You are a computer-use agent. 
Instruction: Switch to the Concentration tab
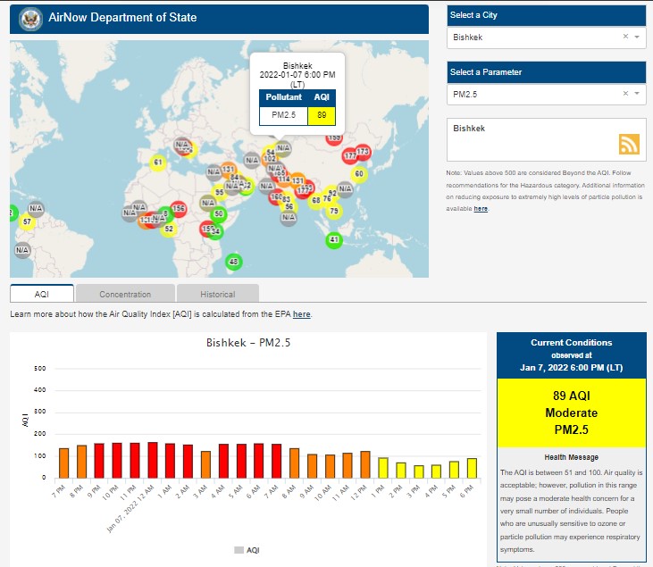coord(125,294)
